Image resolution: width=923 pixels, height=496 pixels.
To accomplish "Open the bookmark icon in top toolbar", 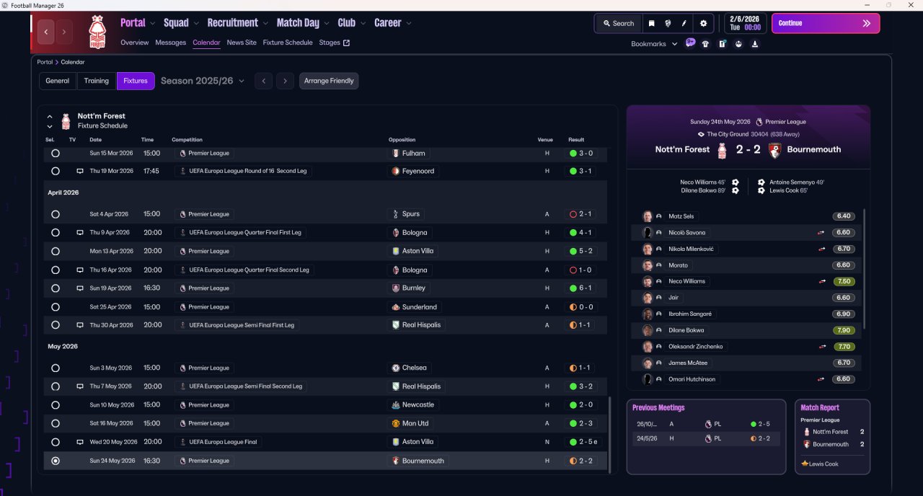I will coord(651,23).
